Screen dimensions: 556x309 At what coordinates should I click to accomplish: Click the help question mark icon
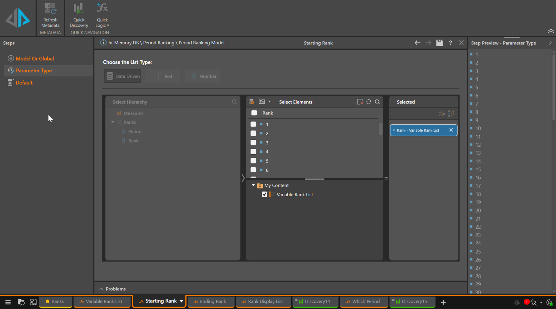tap(450, 43)
